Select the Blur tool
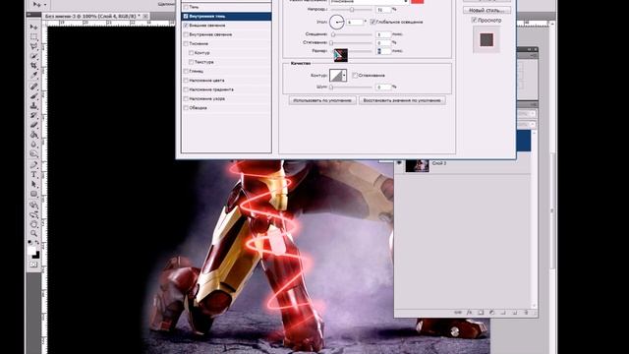 tap(34, 145)
